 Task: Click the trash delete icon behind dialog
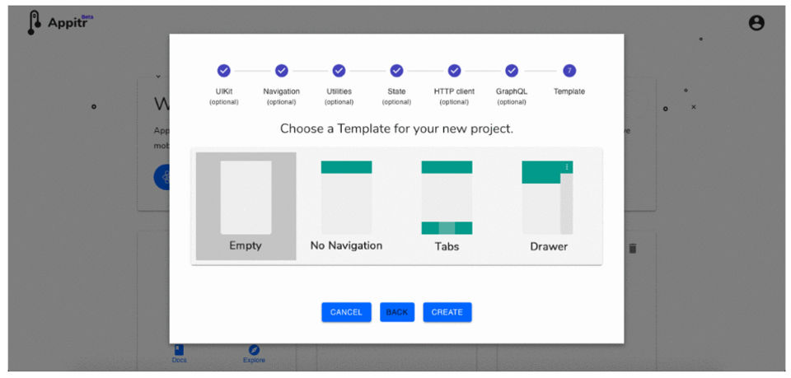point(633,248)
